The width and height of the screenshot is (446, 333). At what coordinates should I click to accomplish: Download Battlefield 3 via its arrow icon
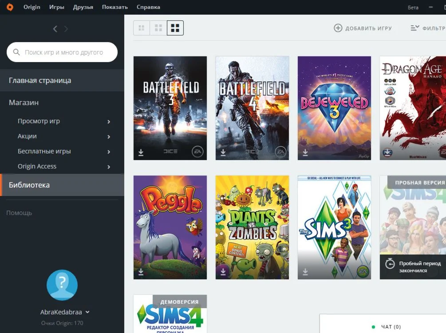(141, 153)
